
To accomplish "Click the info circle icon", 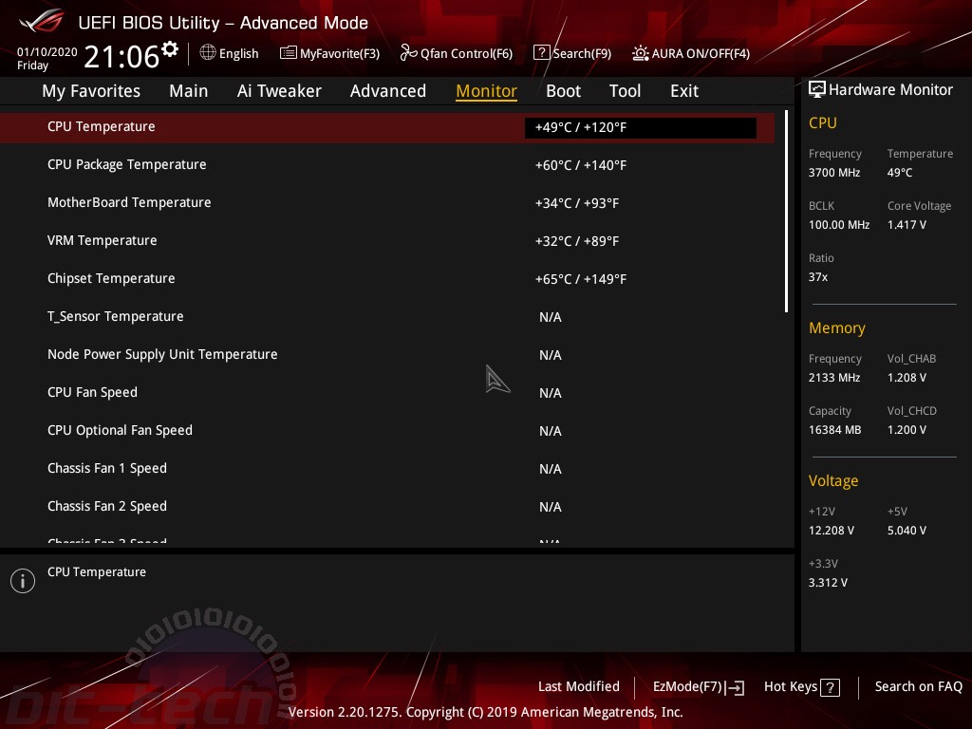I will click(x=23, y=581).
